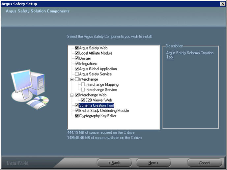Collapse the Interchange tree node
Screen dimensions: 227x170
pyautogui.click(x=72, y=79)
